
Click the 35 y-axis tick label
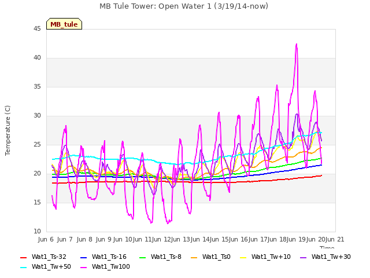point(37,87)
